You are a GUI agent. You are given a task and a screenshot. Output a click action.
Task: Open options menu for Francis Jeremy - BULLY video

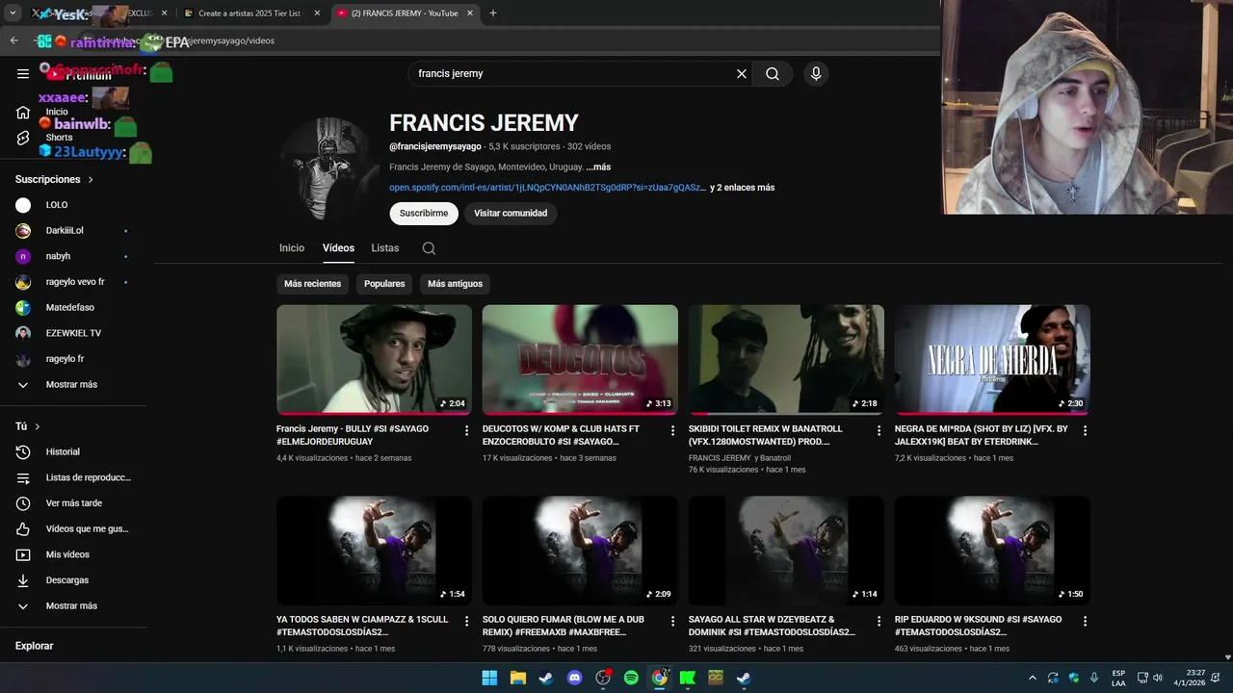pyautogui.click(x=467, y=430)
